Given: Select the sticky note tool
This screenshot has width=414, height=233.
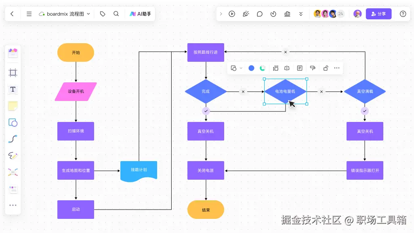Looking at the screenshot, I should [x=13, y=106].
